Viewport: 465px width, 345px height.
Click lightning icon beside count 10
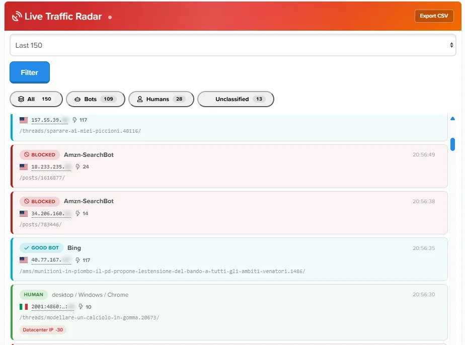point(81,306)
